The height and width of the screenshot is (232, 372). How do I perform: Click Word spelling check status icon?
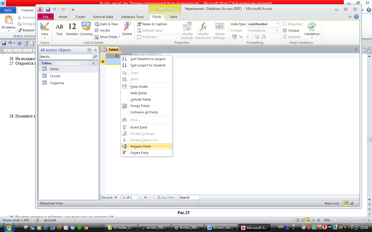point(37,220)
